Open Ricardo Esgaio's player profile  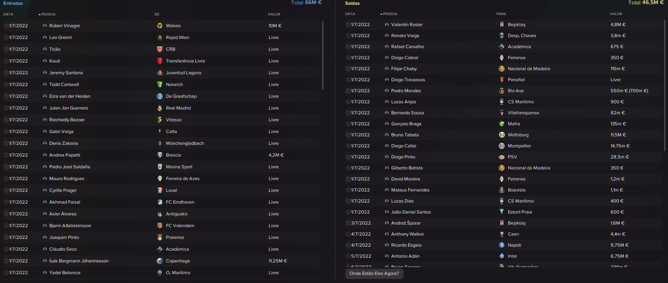pos(406,245)
